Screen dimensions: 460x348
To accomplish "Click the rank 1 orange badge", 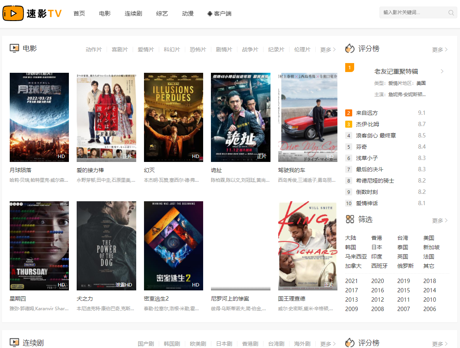I will [349, 67].
